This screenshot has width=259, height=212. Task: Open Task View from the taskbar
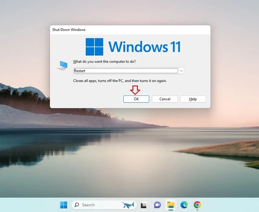pyautogui.click(x=143, y=205)
